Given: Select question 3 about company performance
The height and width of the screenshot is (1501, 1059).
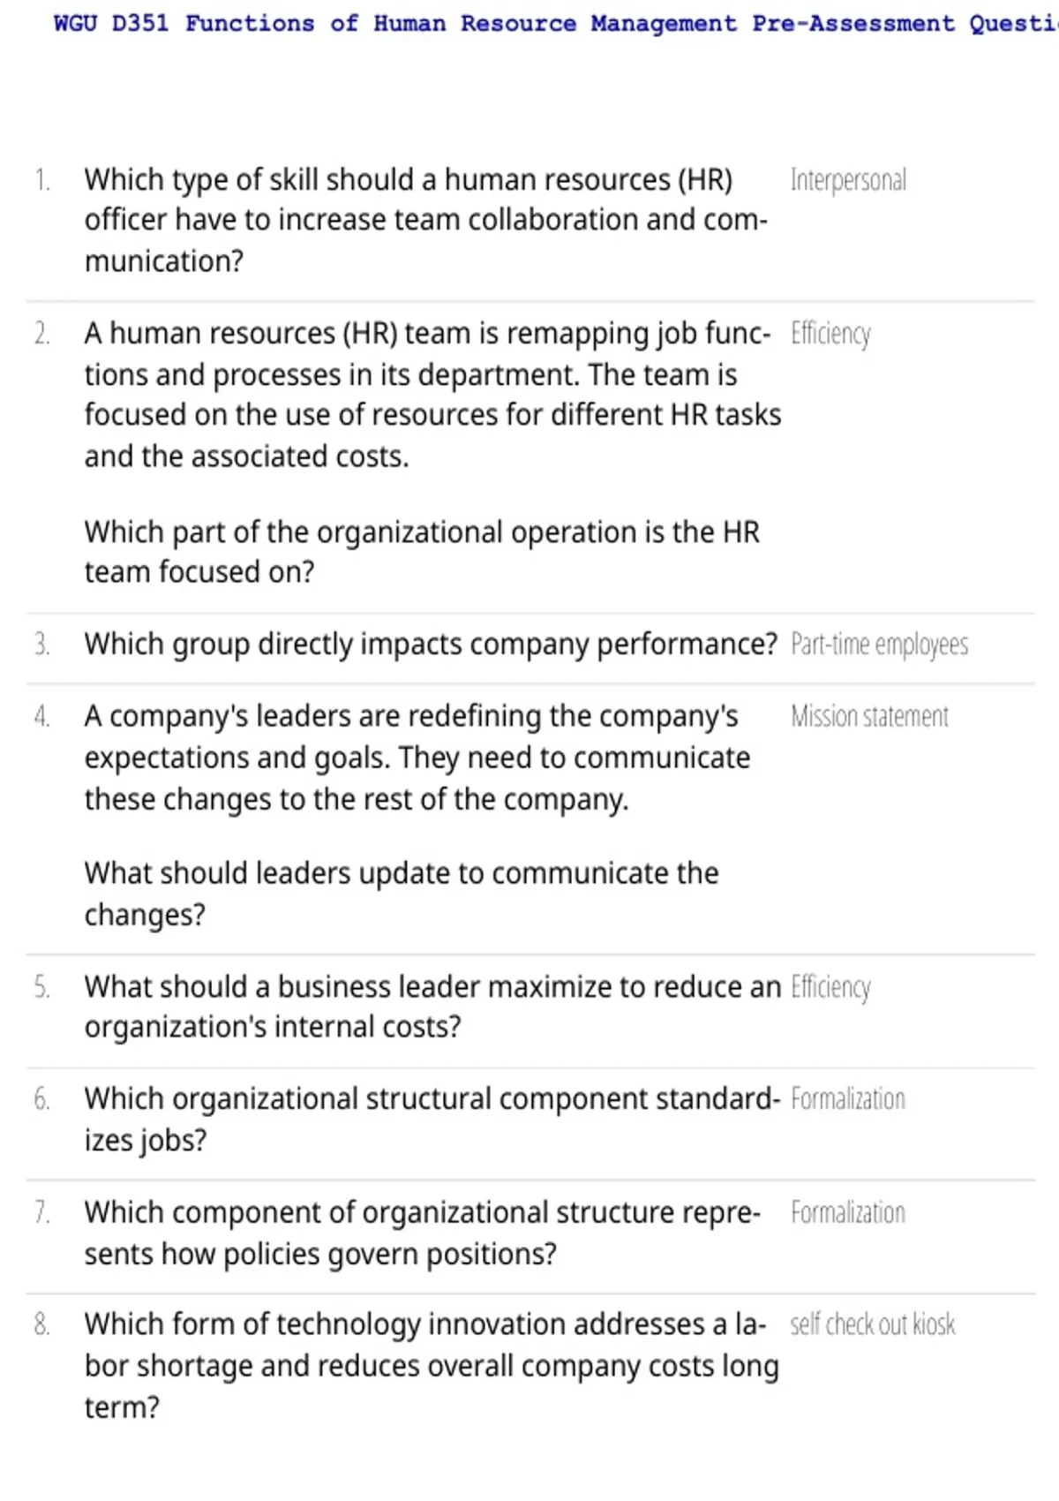Looking at the screenshot, I should pyautogui.click(x=431, y=645).
